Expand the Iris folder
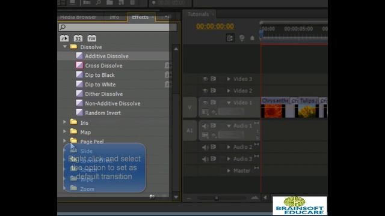This screenshot has height=216, width=385. [64, 122]
